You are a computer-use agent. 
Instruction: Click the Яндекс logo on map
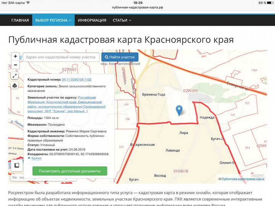coord(257,175)
